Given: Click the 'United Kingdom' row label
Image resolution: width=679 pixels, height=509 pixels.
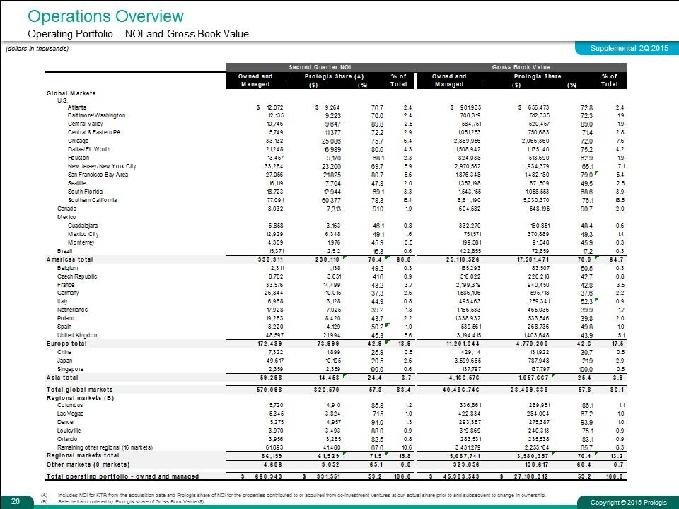Looking at the screenshot, I should click(78, 335).
